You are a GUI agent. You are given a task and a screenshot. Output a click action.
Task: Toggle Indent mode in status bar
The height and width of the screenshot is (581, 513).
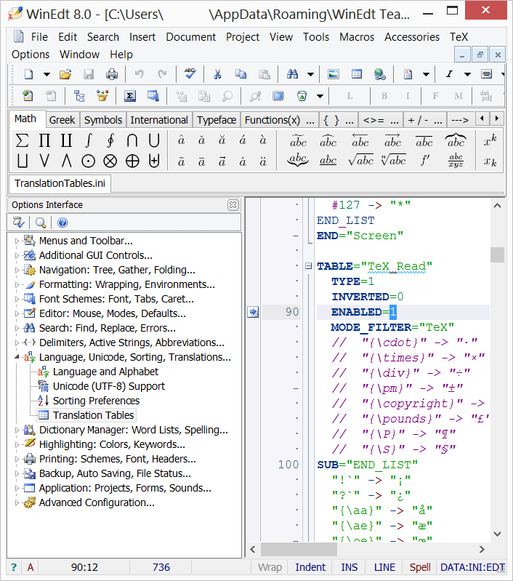coord(310,567)
